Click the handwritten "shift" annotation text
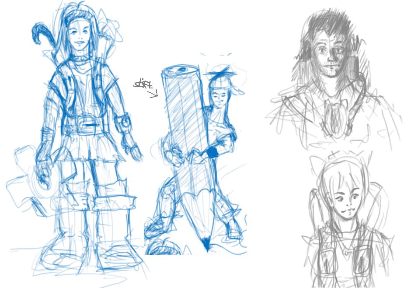Viewport: 411px width, 288px height. pyautogui.click(x=142, y=84)
